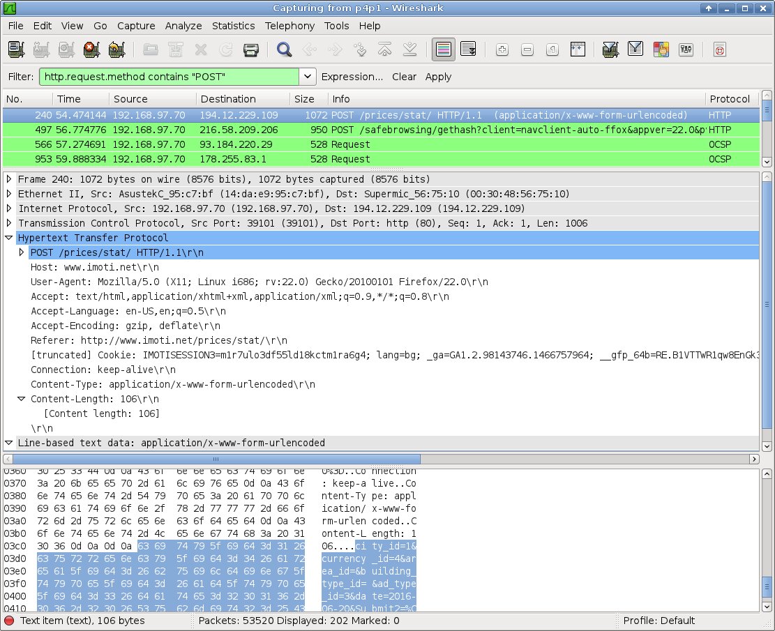This screenshot has width=775, height=631.
Task: Reset zoom to normal size icon
Action: [x=552, y=50]
